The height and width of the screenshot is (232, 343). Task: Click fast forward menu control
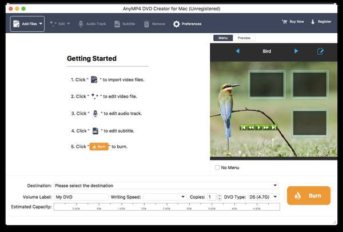pos(266,127)
